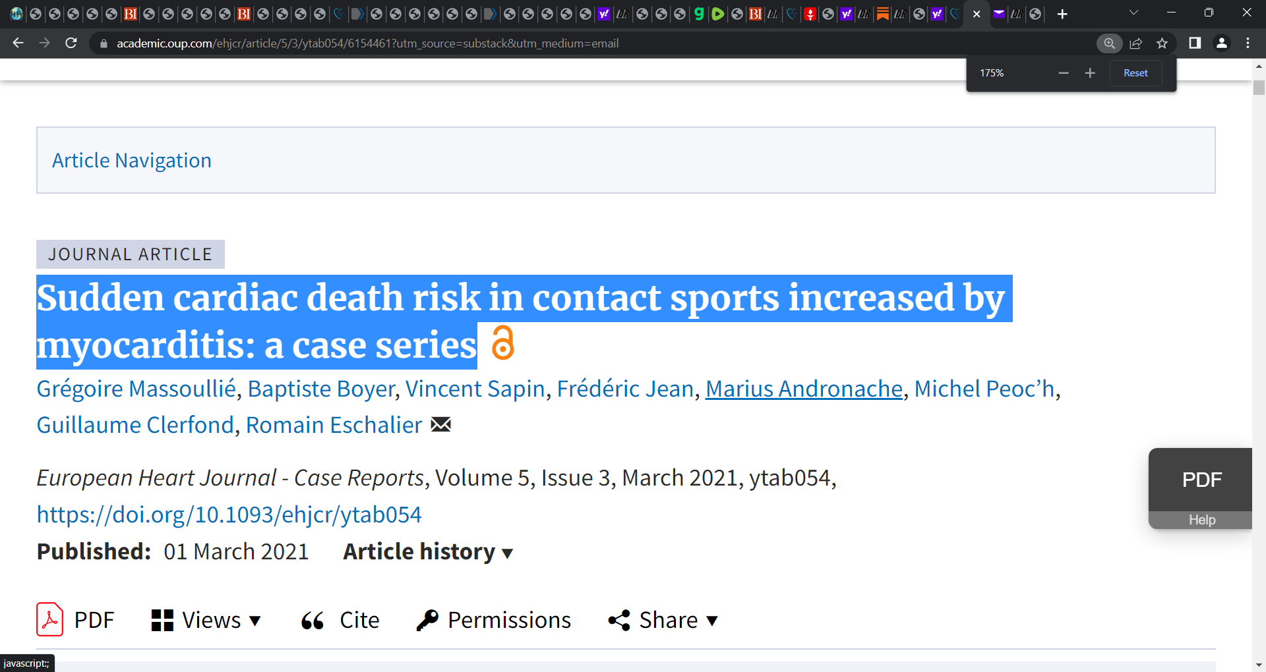
Task: Open a new browser tab
Action: [x=1062, y=14]
